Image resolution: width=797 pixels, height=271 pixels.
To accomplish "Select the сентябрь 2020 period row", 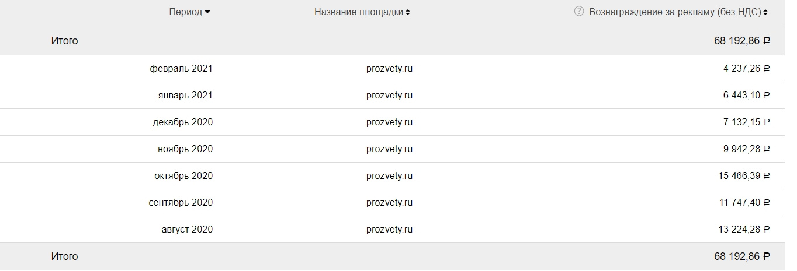I will coord(181,202).
